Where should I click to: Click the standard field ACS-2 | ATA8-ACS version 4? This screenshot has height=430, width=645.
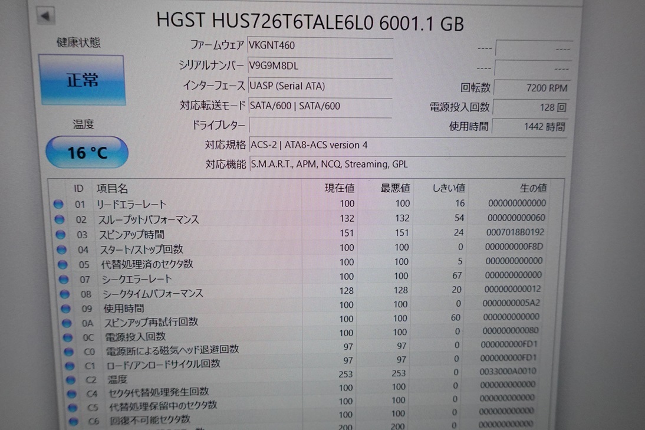[407, 145]
